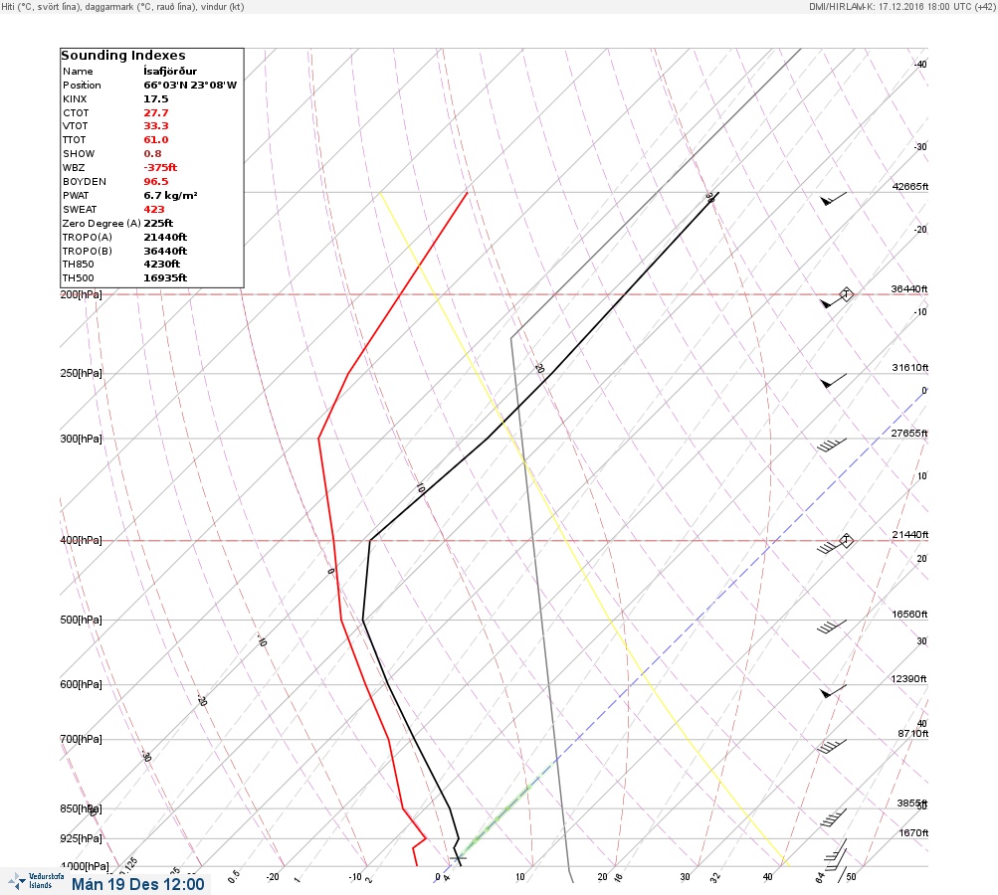Click the 925[hPa] pressure label

pyautogui.click(x=81, y=838)
